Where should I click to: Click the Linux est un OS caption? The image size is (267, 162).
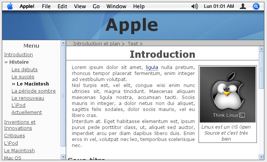[x=226, y=133]
